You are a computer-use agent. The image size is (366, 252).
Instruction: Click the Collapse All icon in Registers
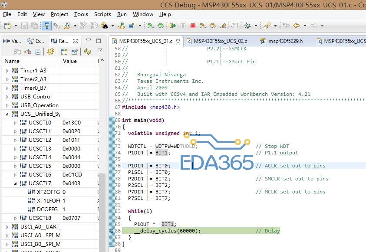[38, 52]
